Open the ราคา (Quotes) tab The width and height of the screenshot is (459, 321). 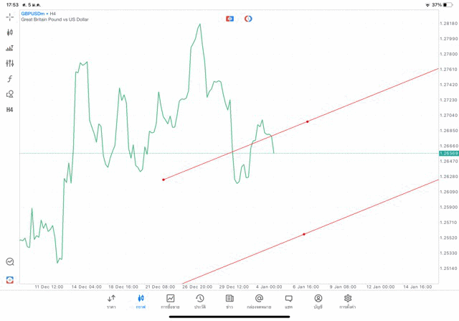(111, 301)
